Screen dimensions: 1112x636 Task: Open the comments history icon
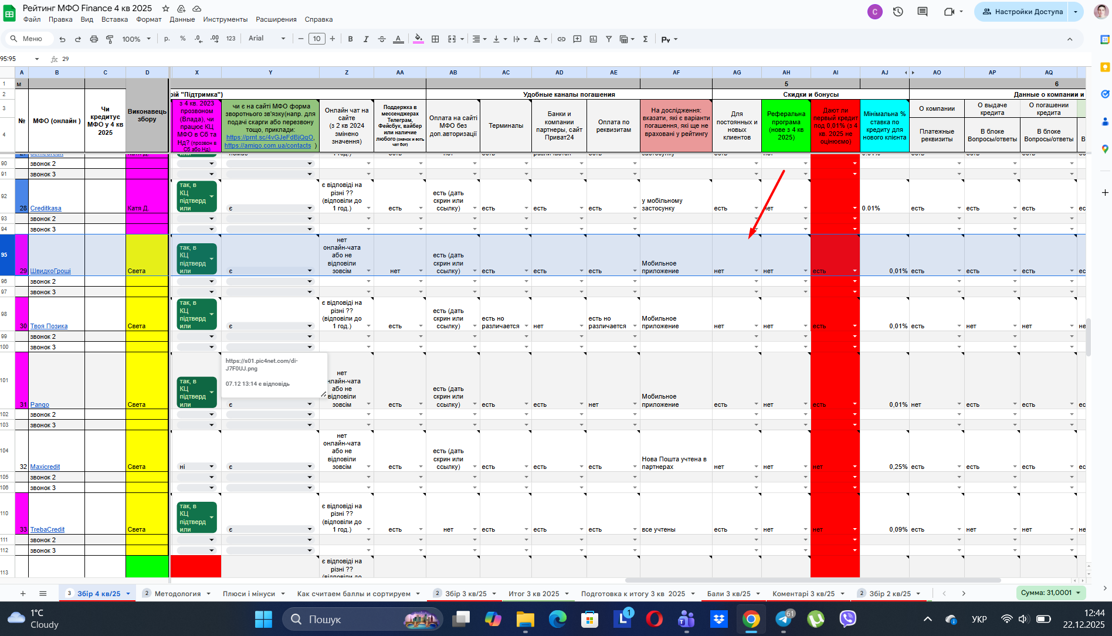pyautogui.click(x=923, y=12)
